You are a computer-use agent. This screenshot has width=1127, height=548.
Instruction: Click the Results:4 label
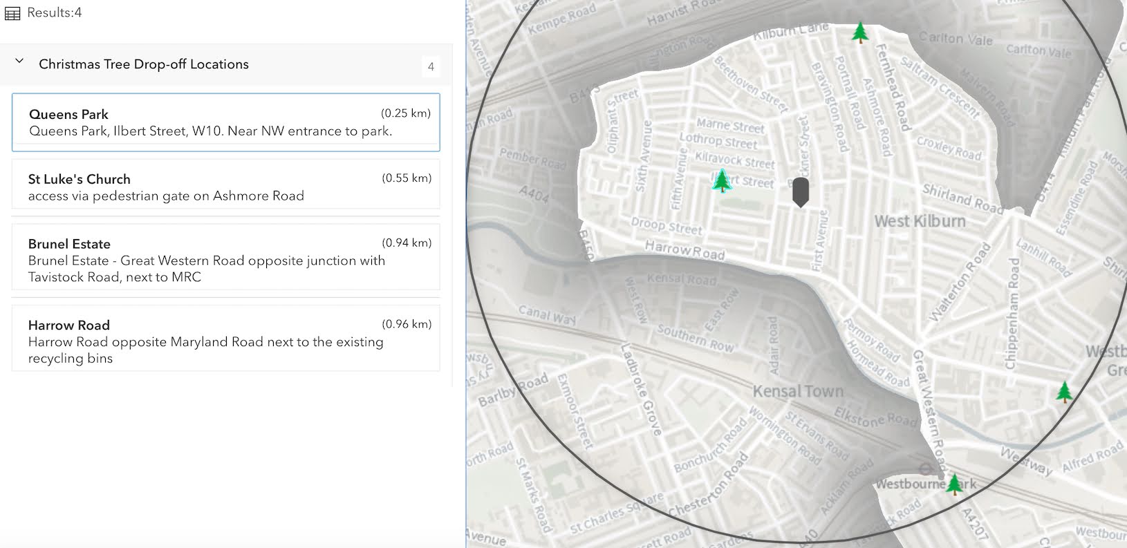(x=55, y=12)
